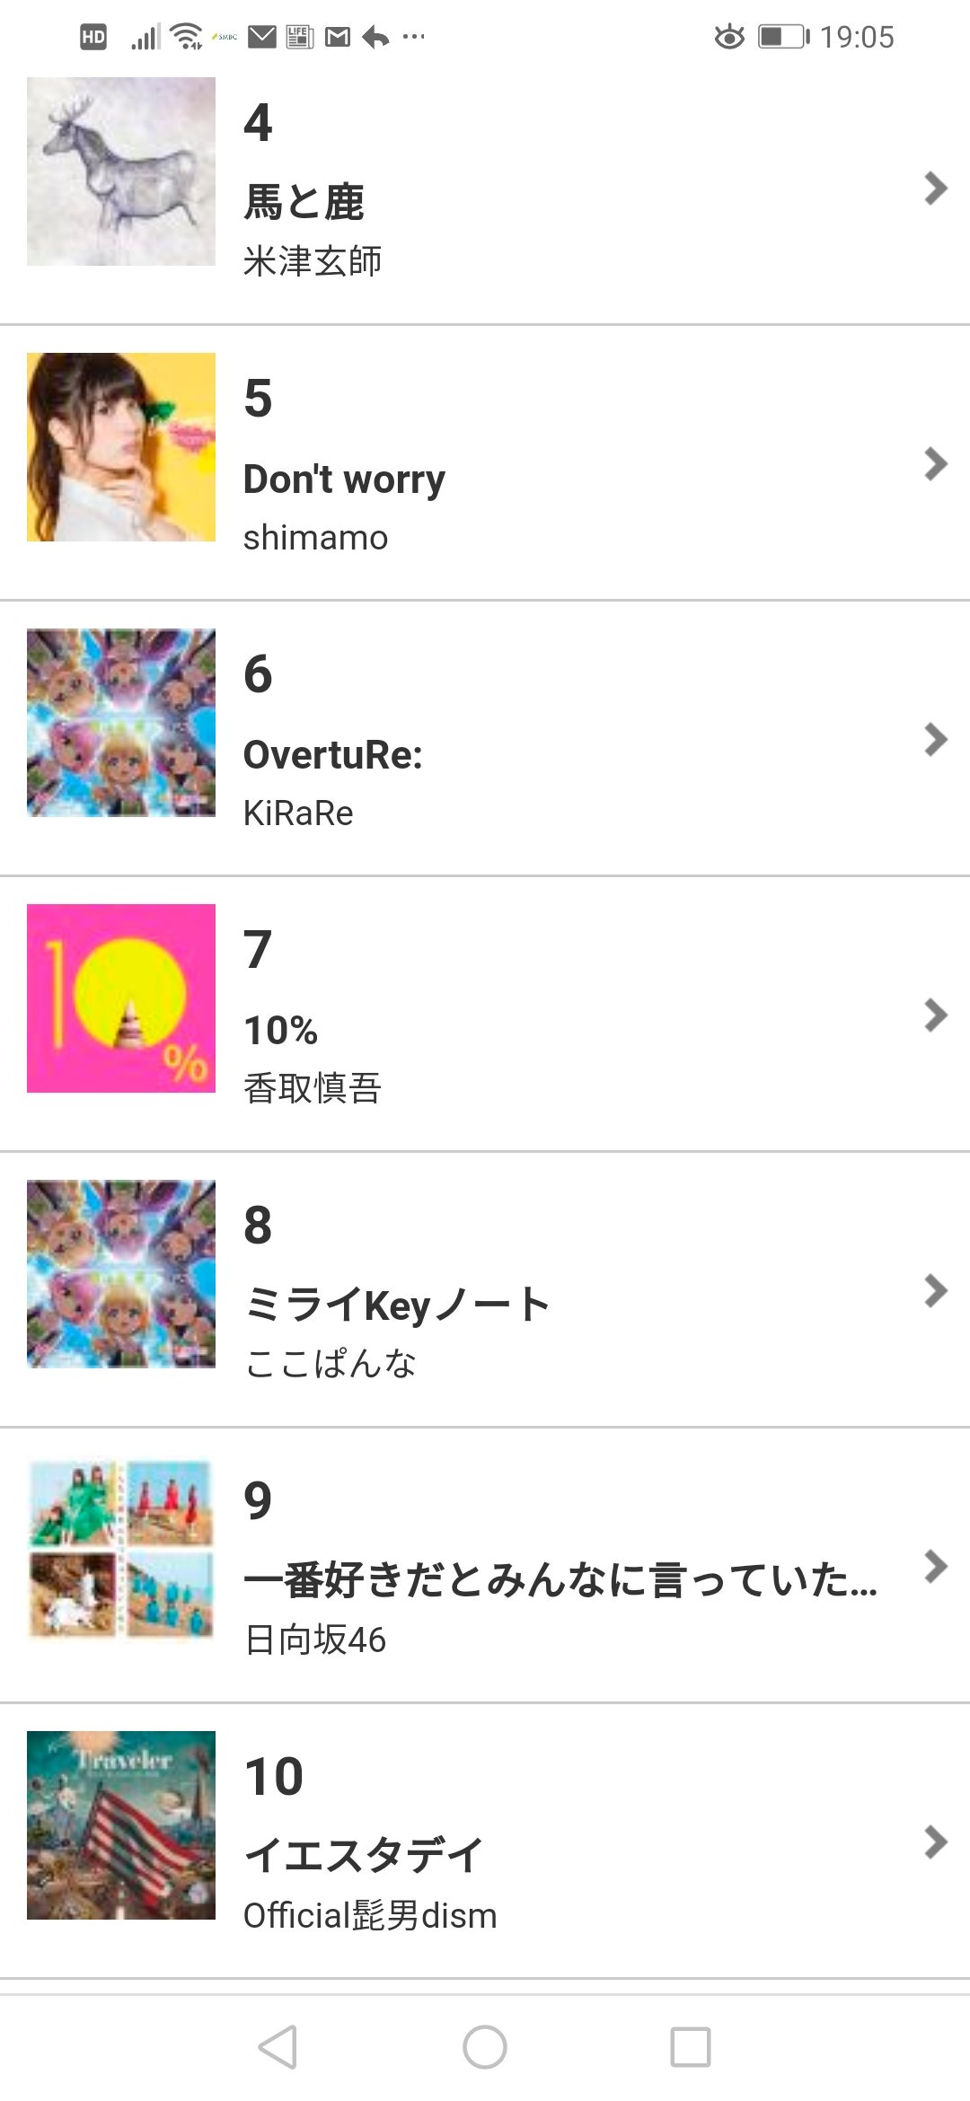This screenshot has height=2101, width=970.
Task: Tap chevron next to 10% song
Action: pyautogui.click(x=935, y=1015)
